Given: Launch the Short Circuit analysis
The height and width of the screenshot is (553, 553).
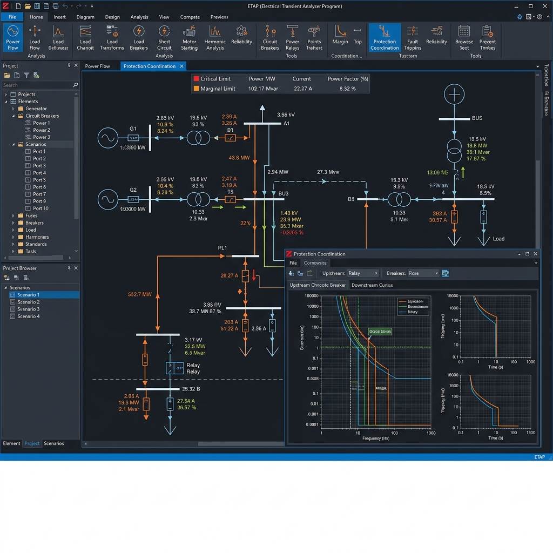Looking at the screenshot, I should 164,38.
